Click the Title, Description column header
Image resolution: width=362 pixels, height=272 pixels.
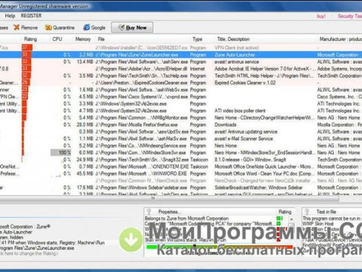point(233,39)
